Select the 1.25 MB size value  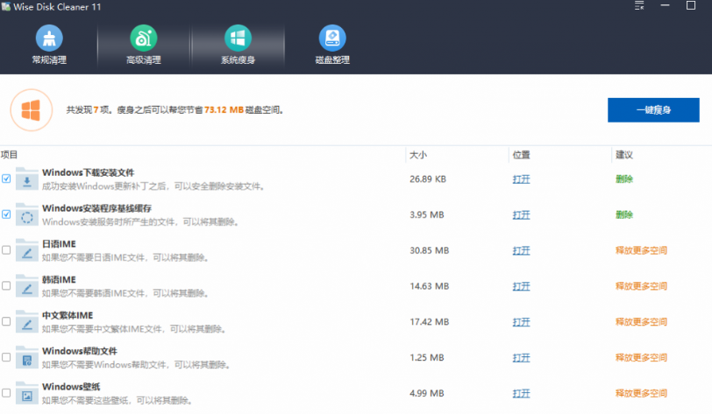coord(427,358)
